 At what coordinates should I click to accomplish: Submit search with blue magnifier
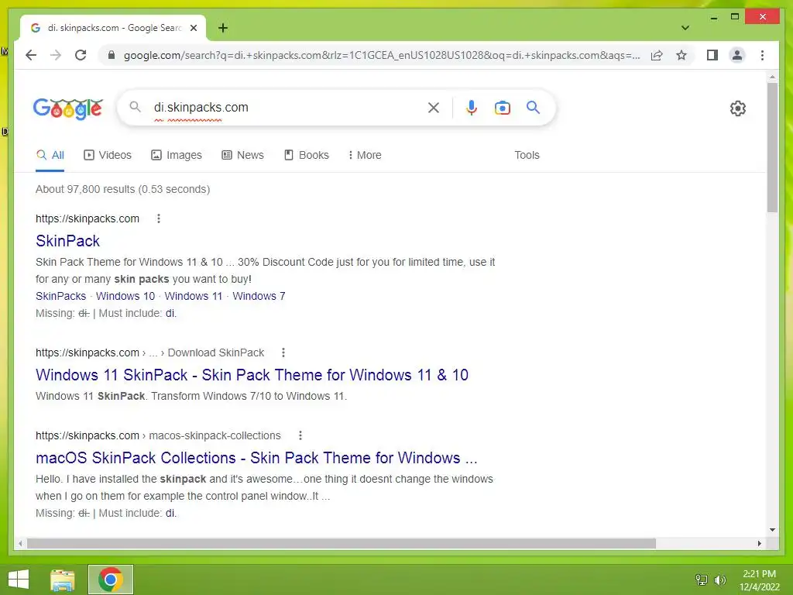point(533,107)
